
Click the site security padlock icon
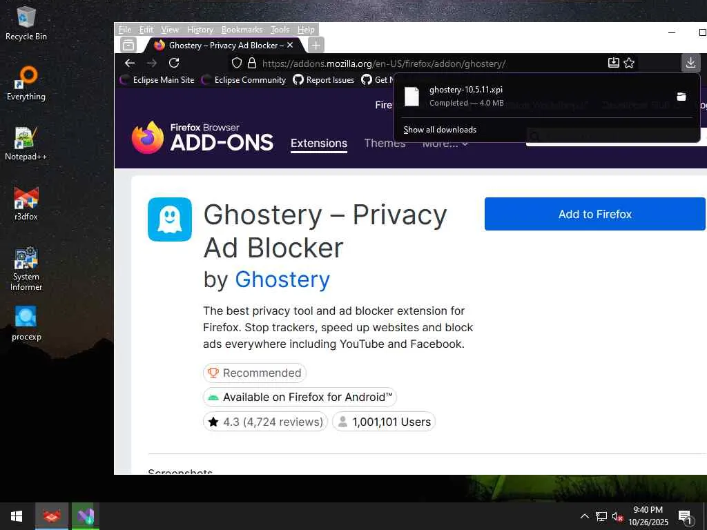pyautogui.click(x=252, y=63)
